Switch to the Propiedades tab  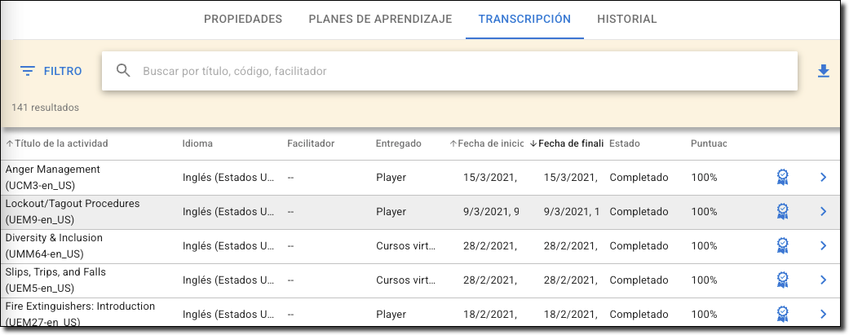click(243, 20)
